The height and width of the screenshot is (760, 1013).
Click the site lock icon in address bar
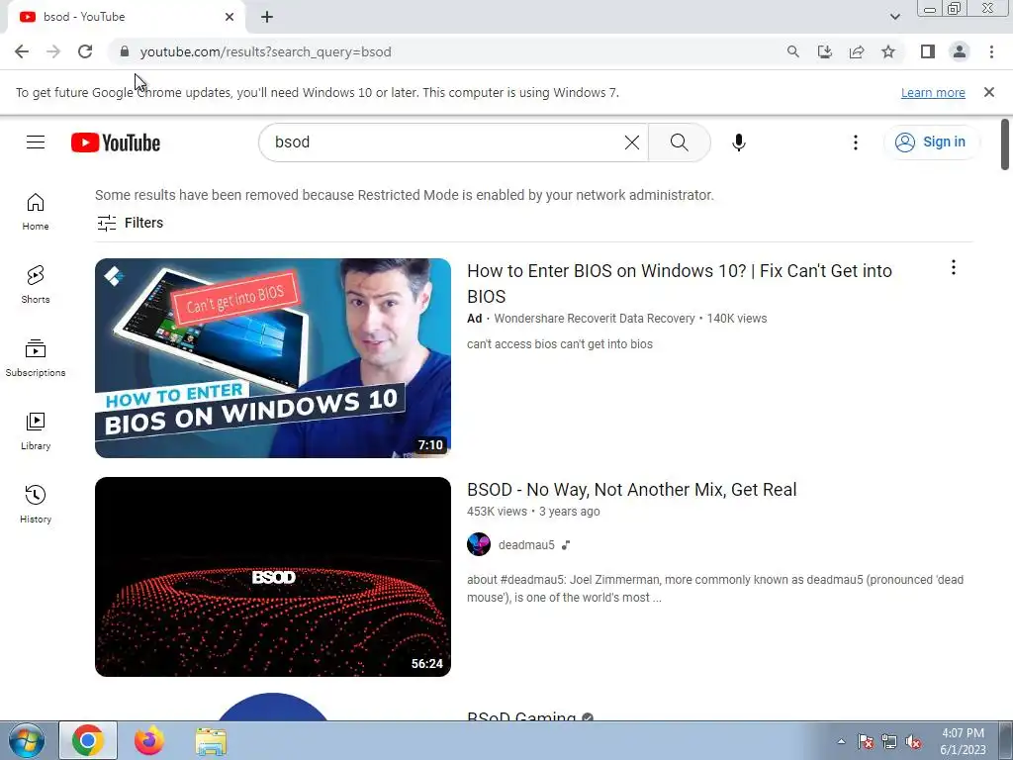click(125, 51)
